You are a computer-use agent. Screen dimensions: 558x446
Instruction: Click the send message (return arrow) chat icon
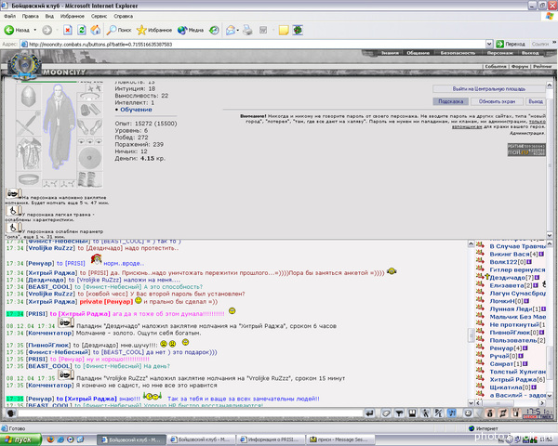pyautogui.click(x=370, y=413)
